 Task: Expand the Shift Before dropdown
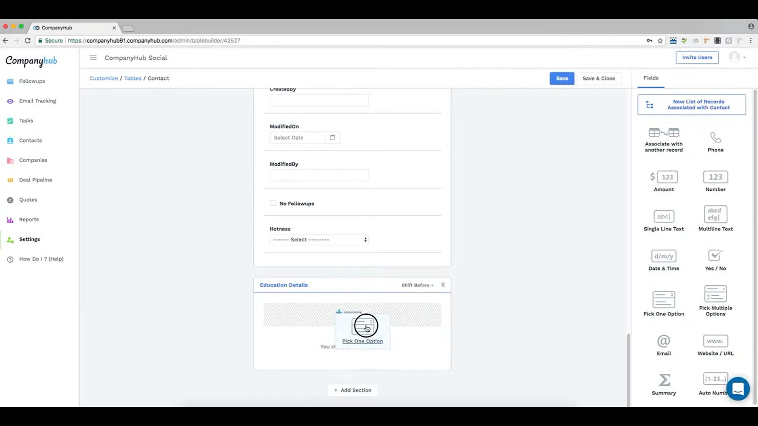point(417,285)
